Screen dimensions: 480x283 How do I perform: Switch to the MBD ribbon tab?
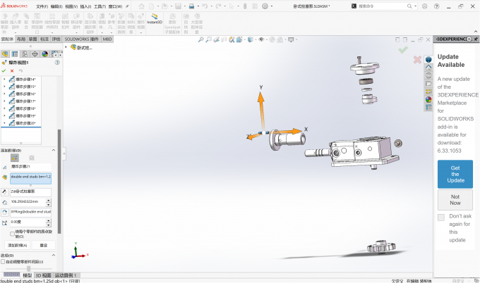click(x=107, y=39)
